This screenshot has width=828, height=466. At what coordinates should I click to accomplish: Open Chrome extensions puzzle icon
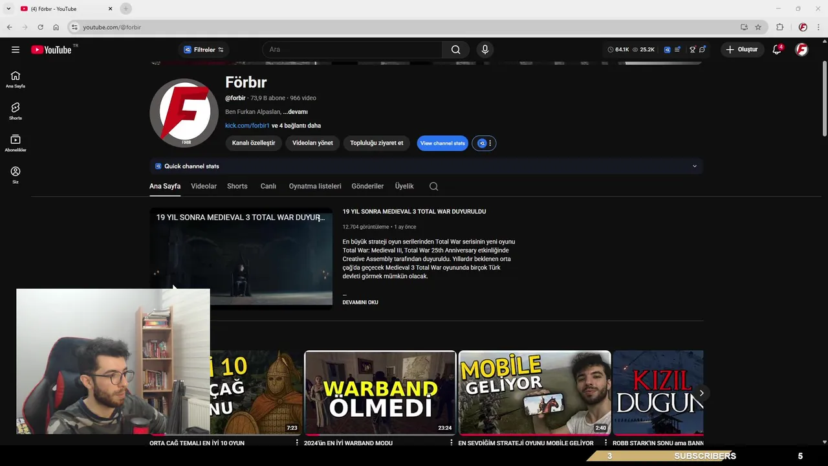click(779, 27)
